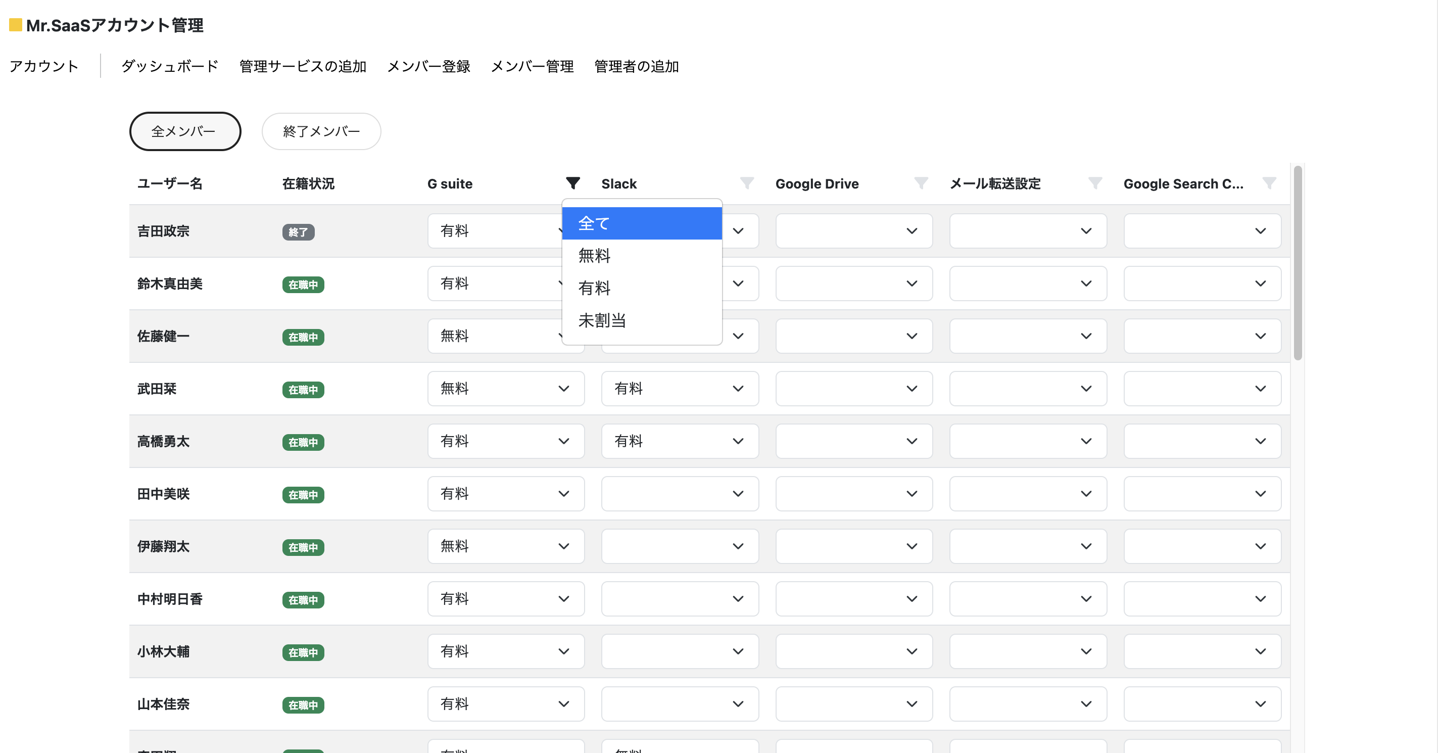Screen dimensions: 1438x753
Task: Open Google Drive dropdown for 高橋勇太
Action: [x=854, y=441]
